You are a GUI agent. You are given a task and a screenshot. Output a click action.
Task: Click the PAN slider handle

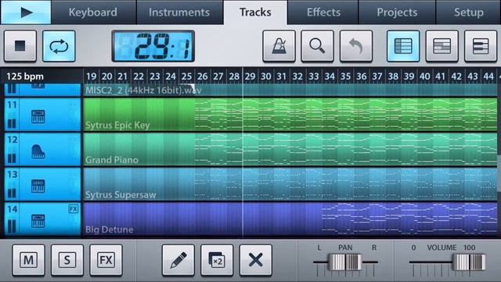[345, 262]
